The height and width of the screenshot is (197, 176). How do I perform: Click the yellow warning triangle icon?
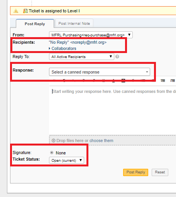(16, 11)
